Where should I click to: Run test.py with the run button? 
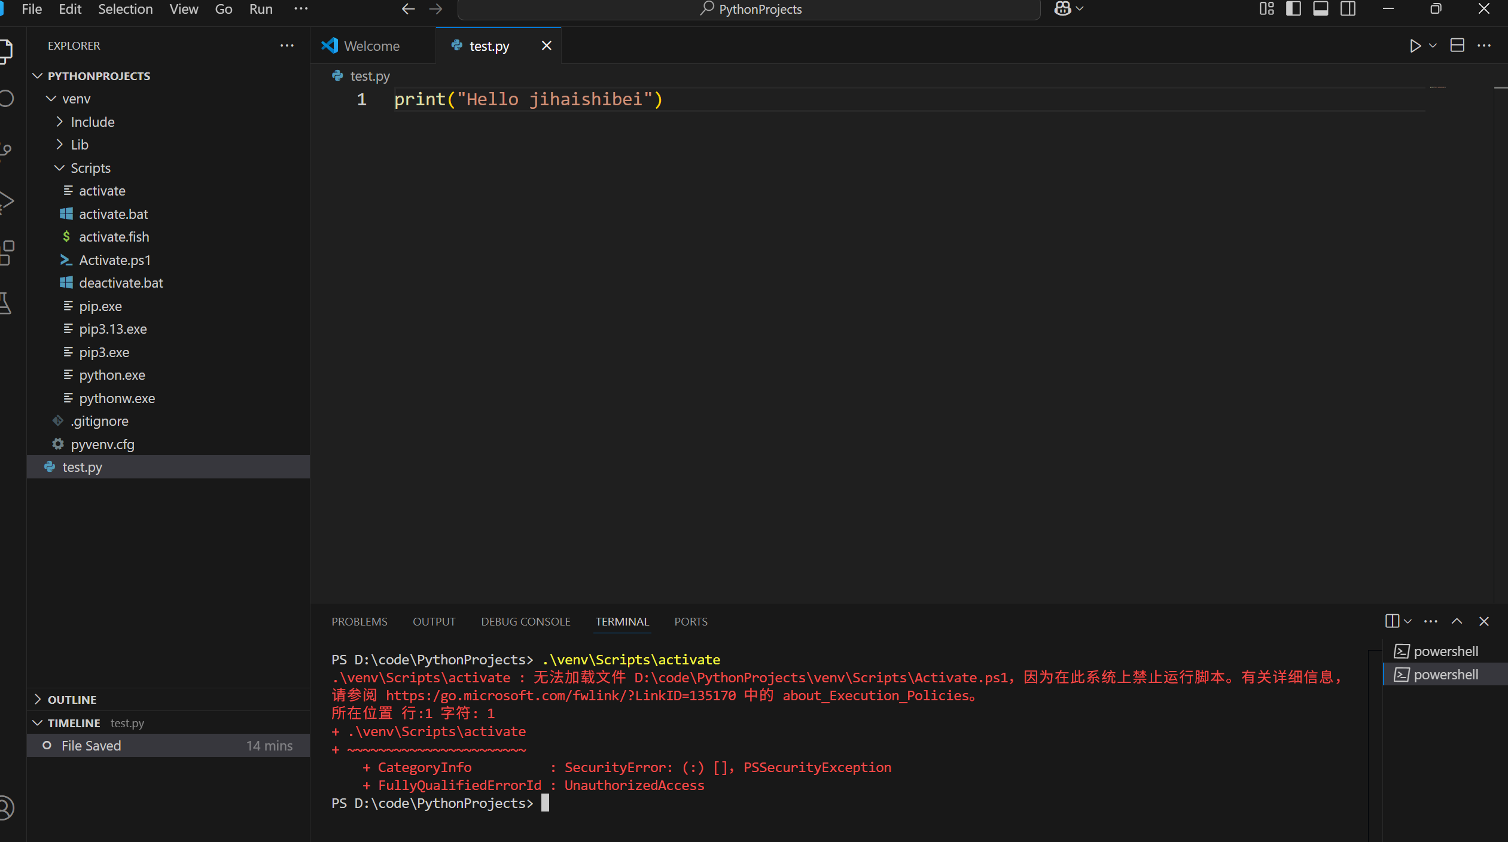tap(1415, 45)
